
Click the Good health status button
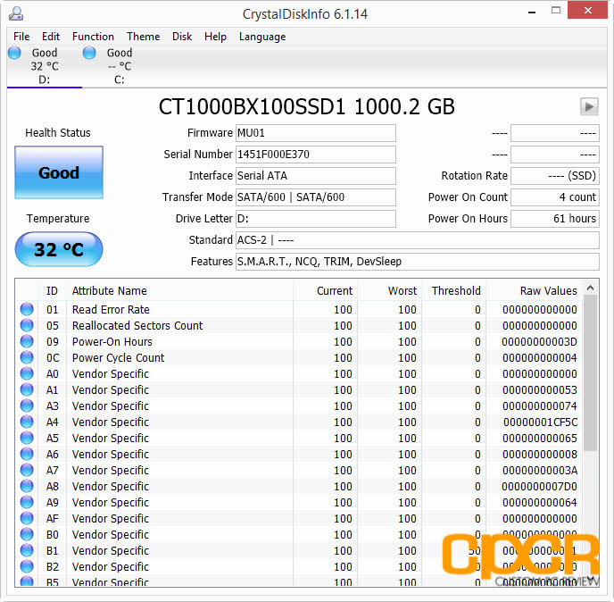click(x=59, y=172)
